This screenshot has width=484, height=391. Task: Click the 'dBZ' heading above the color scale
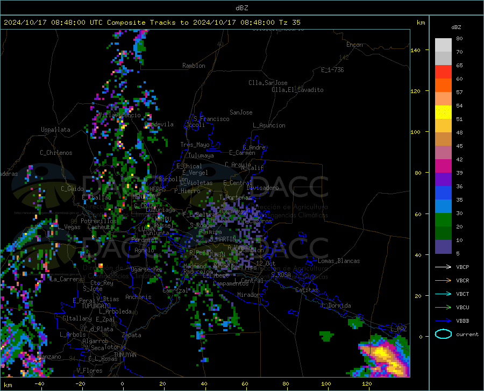tap(456, 27)
